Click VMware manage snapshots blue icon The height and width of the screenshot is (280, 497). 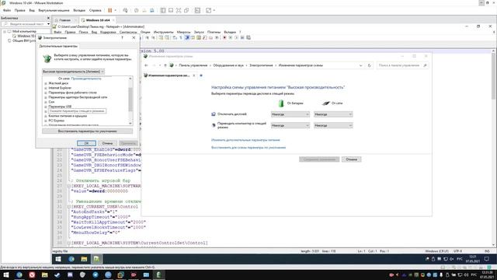click(x=152, y=10)
